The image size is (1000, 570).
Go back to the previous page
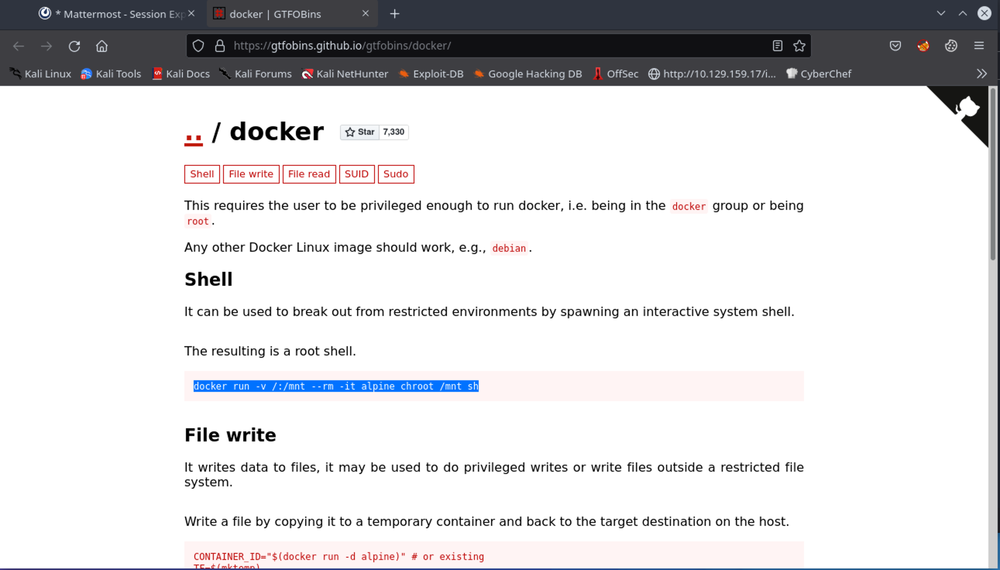tap(19, 46)
